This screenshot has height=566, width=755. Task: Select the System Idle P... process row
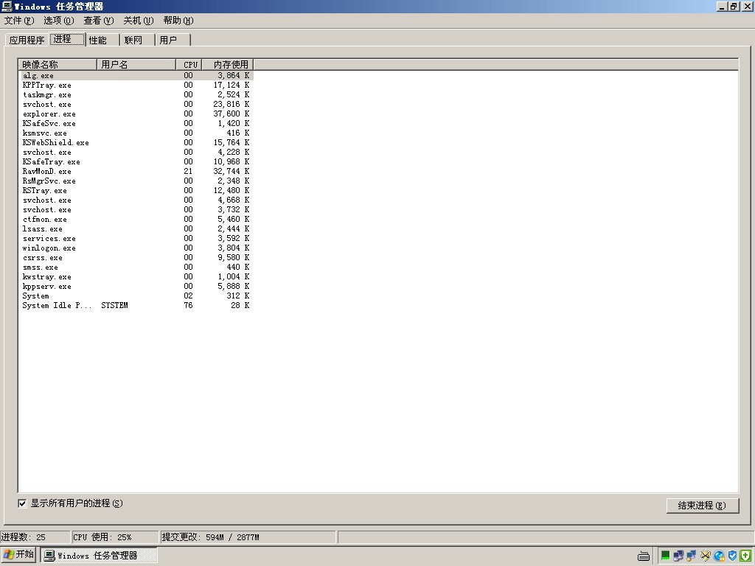coord(136,306)
